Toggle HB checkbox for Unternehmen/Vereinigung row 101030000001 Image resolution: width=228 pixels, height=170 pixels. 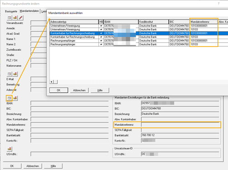click(101, 26)
